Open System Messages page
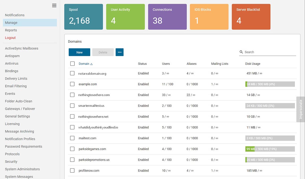This screenshot has height=179, width=305. tap(19, 177)
